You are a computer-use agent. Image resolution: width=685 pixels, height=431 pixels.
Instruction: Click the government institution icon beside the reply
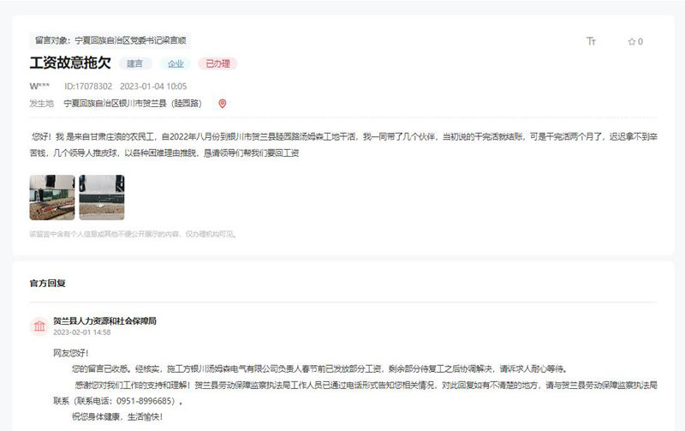[39, 326]
